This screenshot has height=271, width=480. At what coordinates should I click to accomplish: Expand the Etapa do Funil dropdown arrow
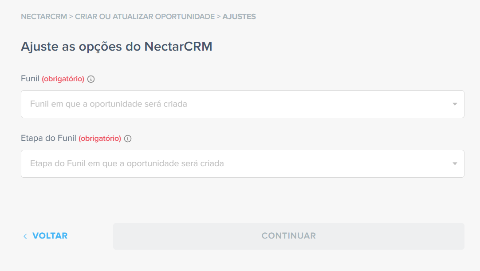coord(455,163)
